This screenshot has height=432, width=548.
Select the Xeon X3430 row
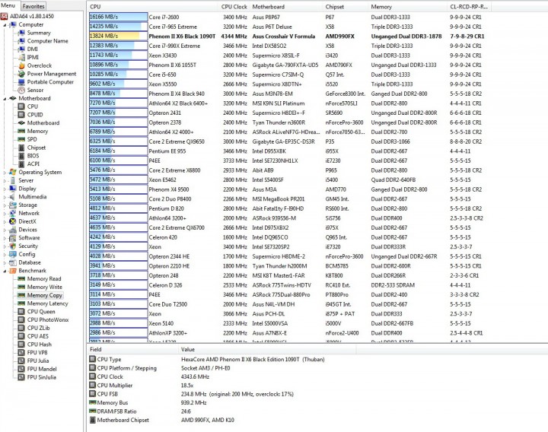coord(288,56)
